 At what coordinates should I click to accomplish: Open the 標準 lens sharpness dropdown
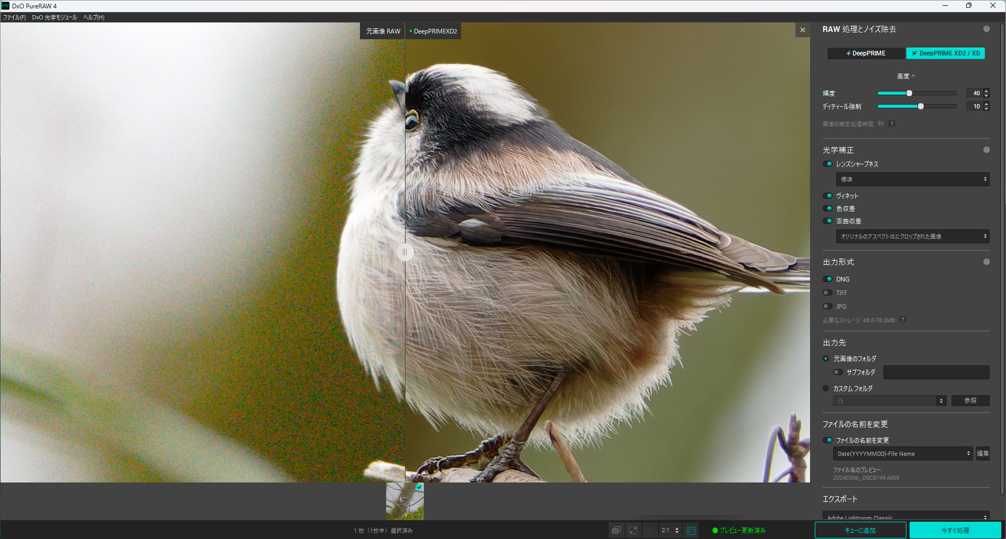(912, 179)
